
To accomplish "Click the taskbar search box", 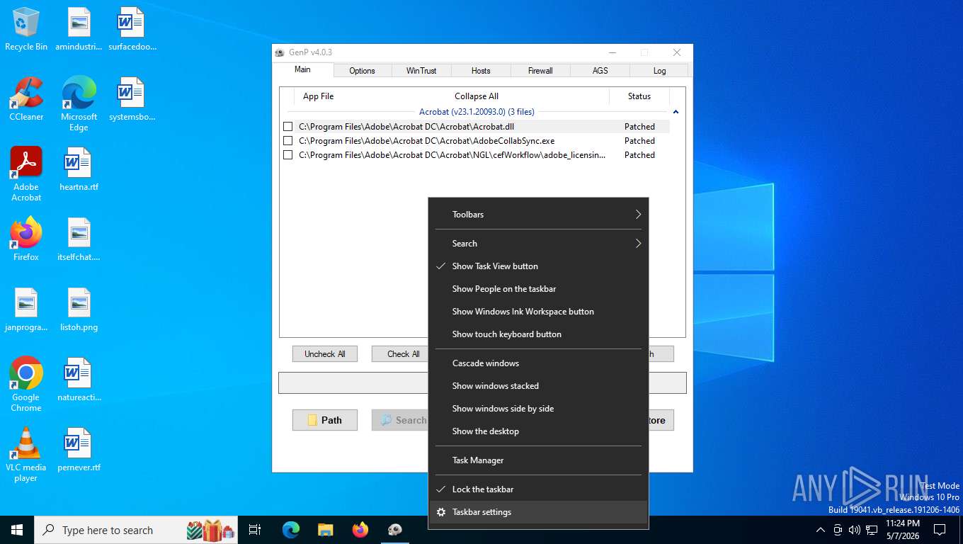I will point(136,530).
